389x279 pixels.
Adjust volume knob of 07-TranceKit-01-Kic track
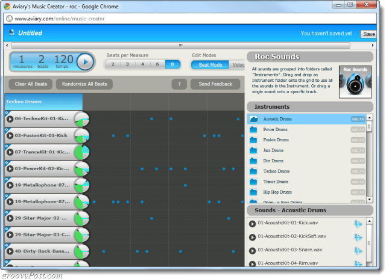pyautogui.click(x=81, y=152)
